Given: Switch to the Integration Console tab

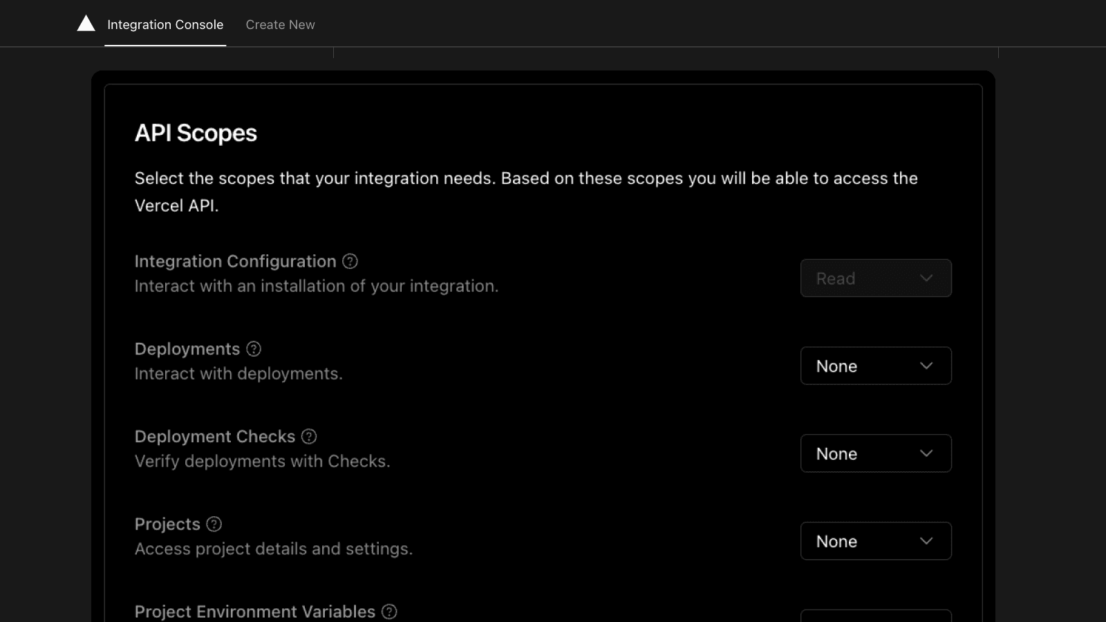Looking at the screenshot, I should (165, 25).
